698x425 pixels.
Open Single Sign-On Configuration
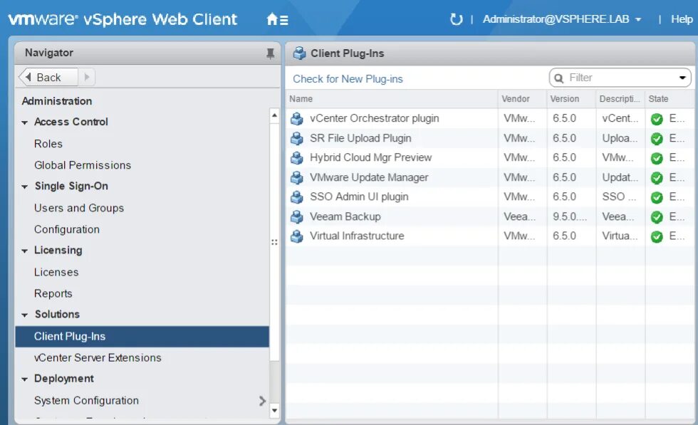pos(67,229)
